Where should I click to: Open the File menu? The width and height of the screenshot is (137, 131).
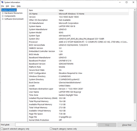2,6
